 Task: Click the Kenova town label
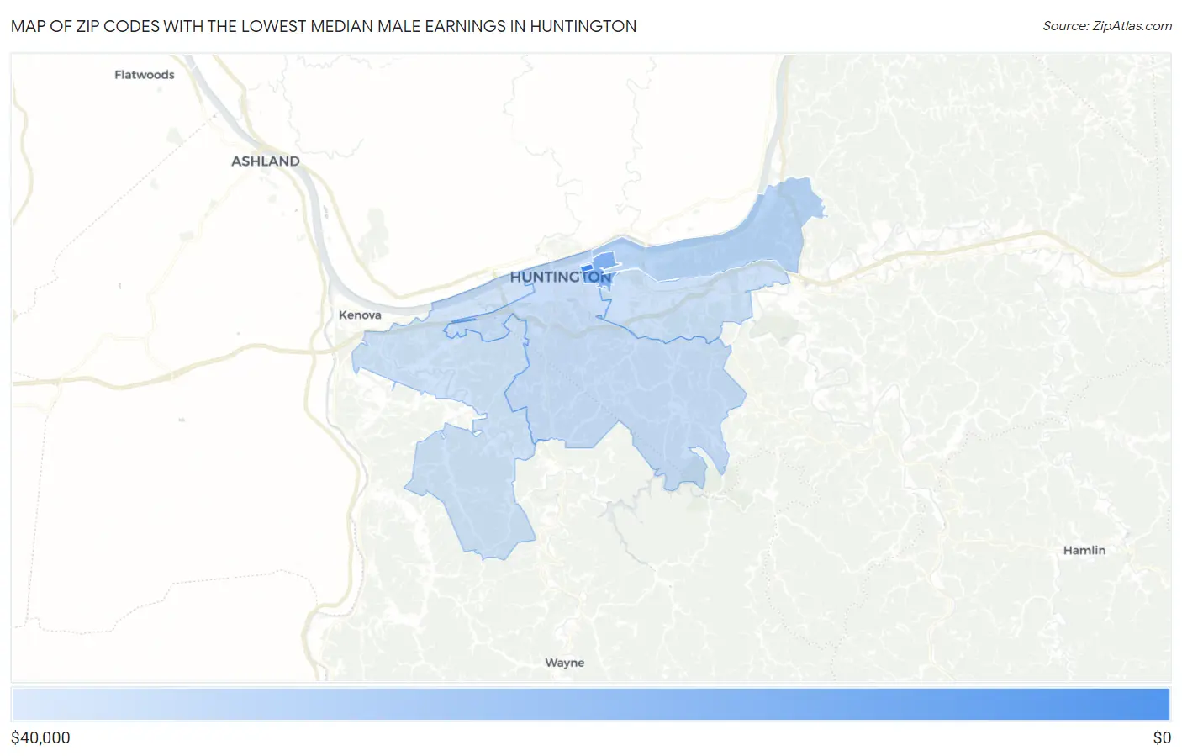click(x=360, y=315)
